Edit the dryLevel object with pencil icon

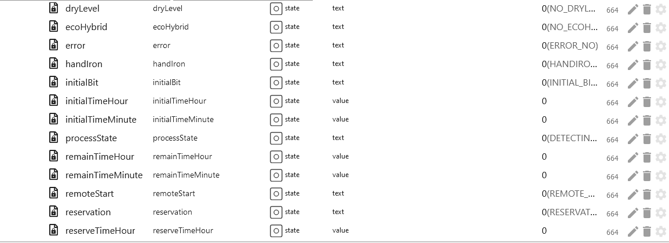pos(633,9)
